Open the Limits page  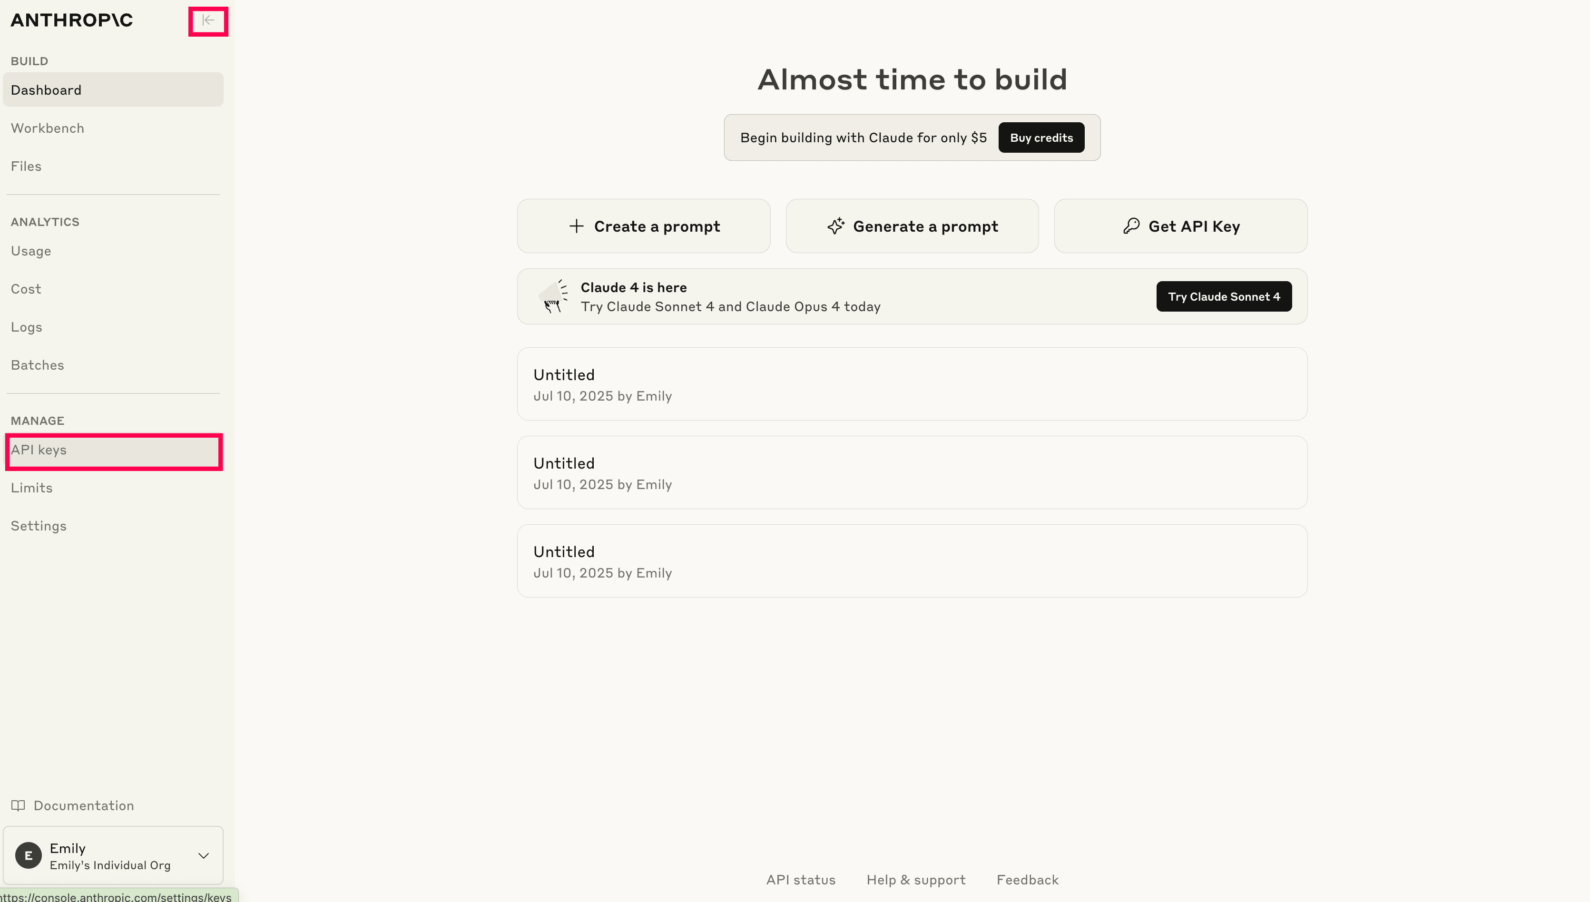[x=31, y=488]
